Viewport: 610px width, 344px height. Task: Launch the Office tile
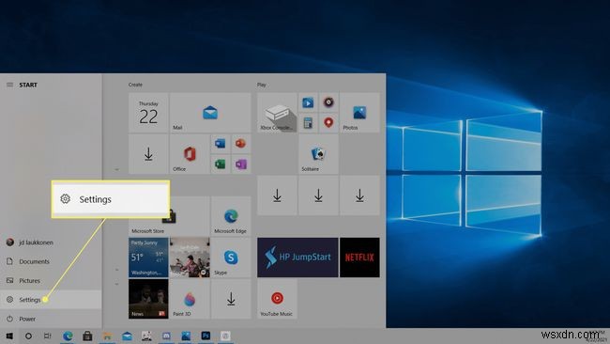click(x=190, y=154)
